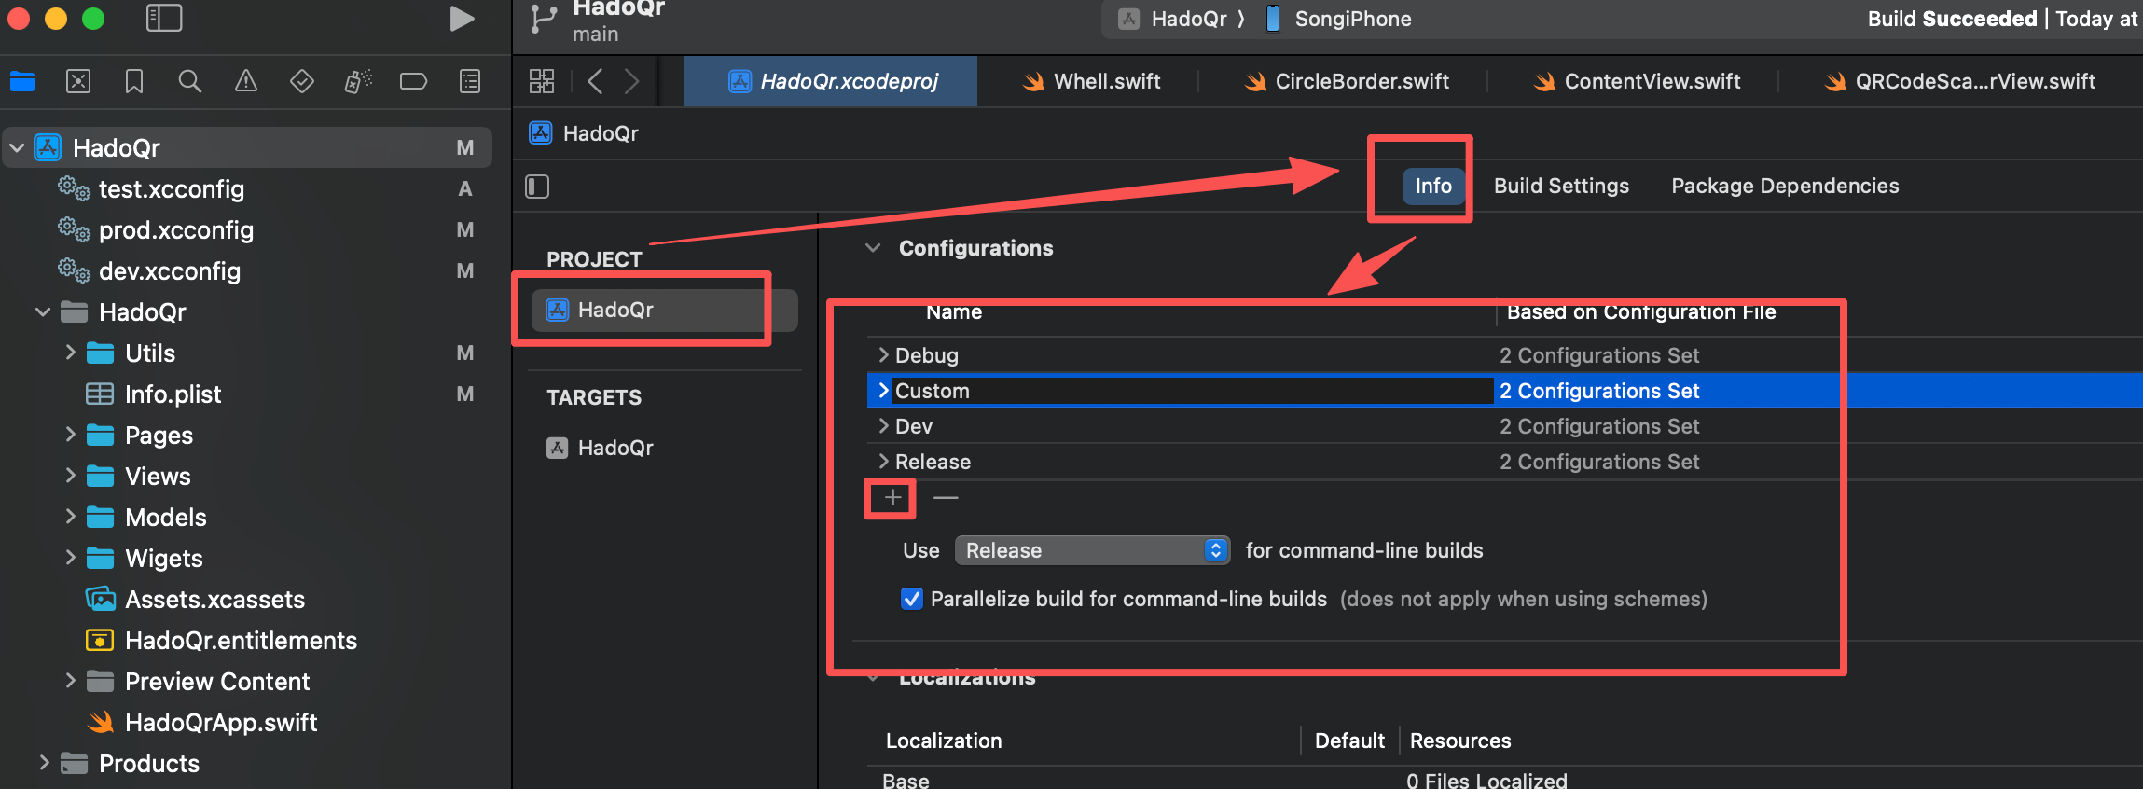The image size is (2143, 789).
Task: Open the CircleBorder.swift tab
Action: tap(1347, 81)
